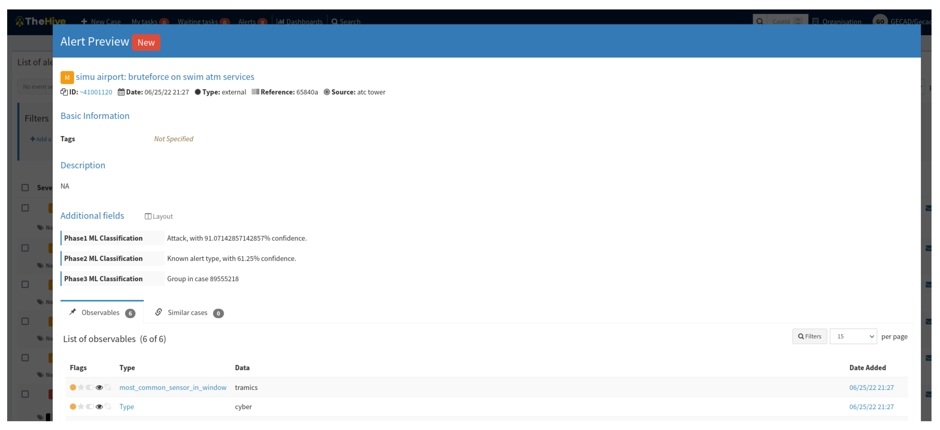Toggle the IOC switch on tramics row
This screenshot has height=430, width=940.
(x=90, y=387)
